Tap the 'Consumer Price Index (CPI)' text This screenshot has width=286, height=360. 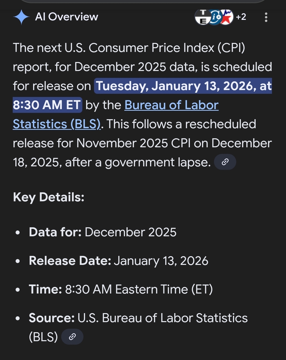(167, 48)
